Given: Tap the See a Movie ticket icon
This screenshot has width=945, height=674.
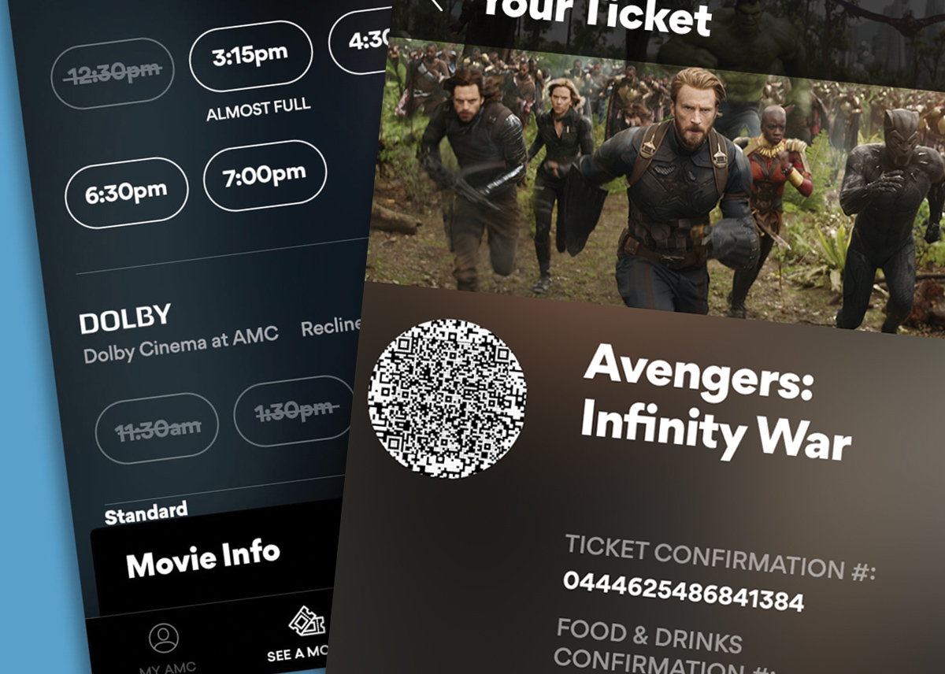Looking at the screenshot, I should pos(307,624).
